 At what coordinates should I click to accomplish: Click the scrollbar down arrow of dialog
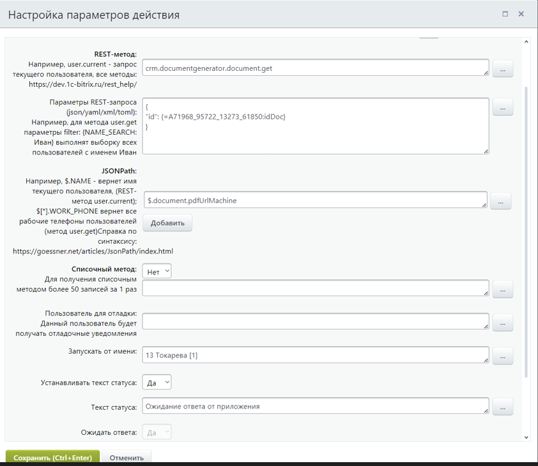[x=526, y=437]
